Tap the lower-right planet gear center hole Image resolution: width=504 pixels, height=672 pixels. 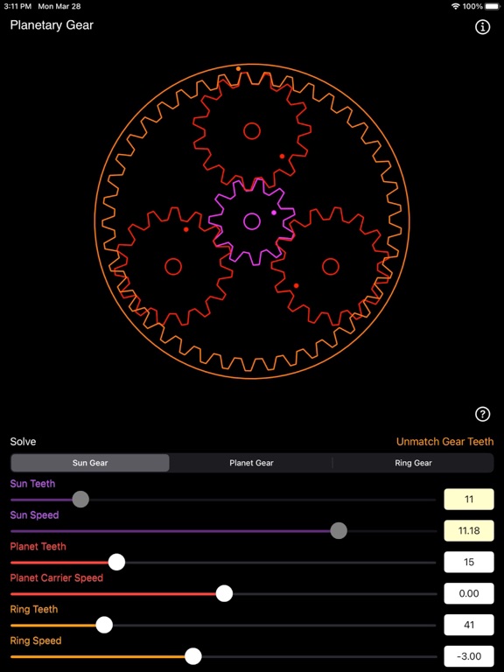click(331, 267)
